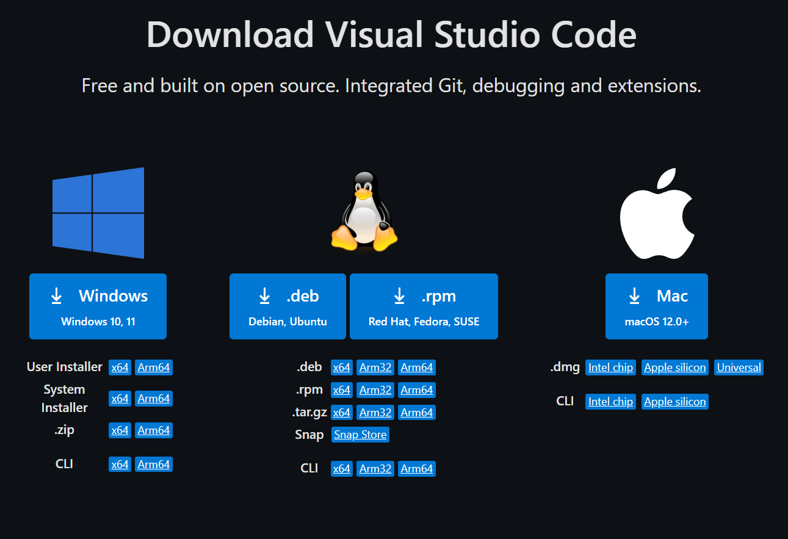The height and width of the screenshot is (539, 788).
Task: Click the download arrow on the Windows button
Action: coord(56,295)
